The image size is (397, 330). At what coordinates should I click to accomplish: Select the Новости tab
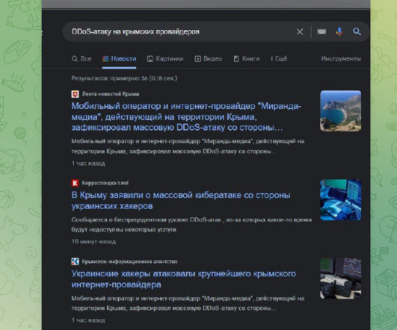120,59
